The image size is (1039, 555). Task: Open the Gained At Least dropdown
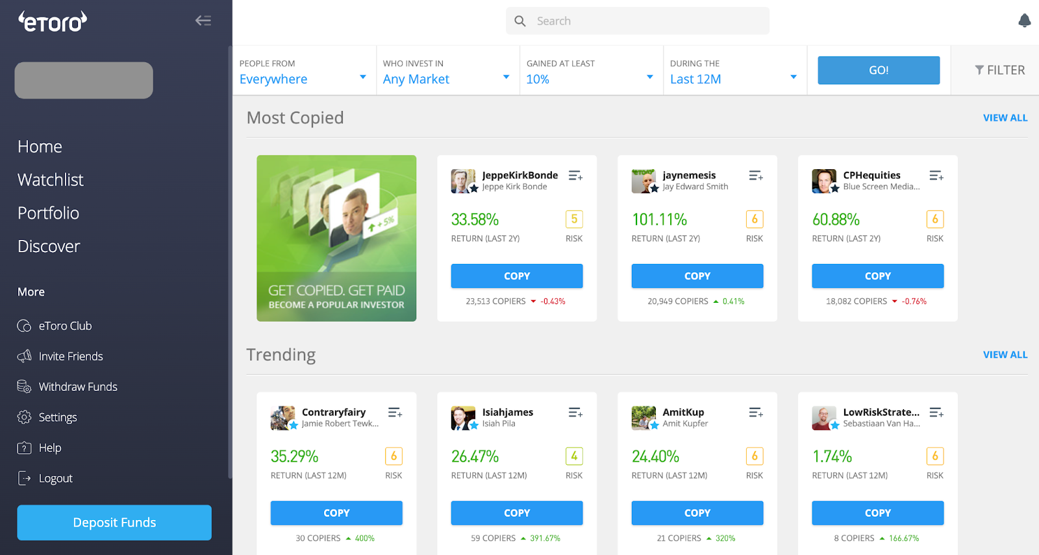pos(591,71)
